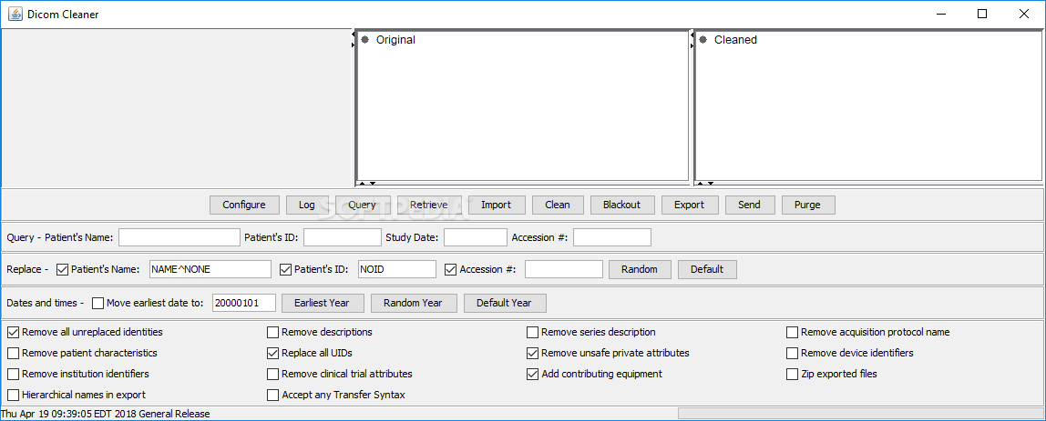The width and height of the screenshot is (1046, 421).
Task: Toggle Add contributing equipment
Action: coord(532,374)
